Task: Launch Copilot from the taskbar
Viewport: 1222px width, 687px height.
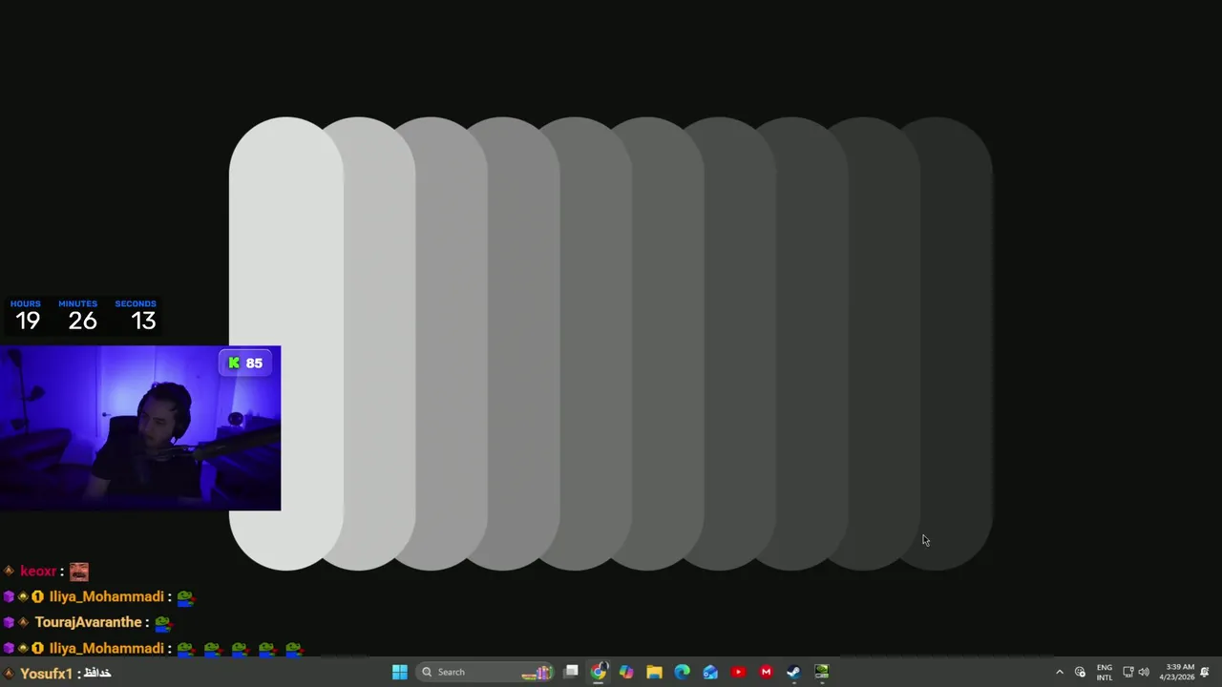Action: tap(626, 672)
